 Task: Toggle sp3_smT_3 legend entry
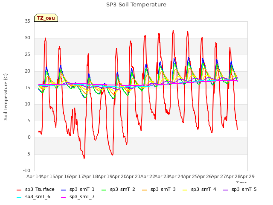click(x=159, y=190)
